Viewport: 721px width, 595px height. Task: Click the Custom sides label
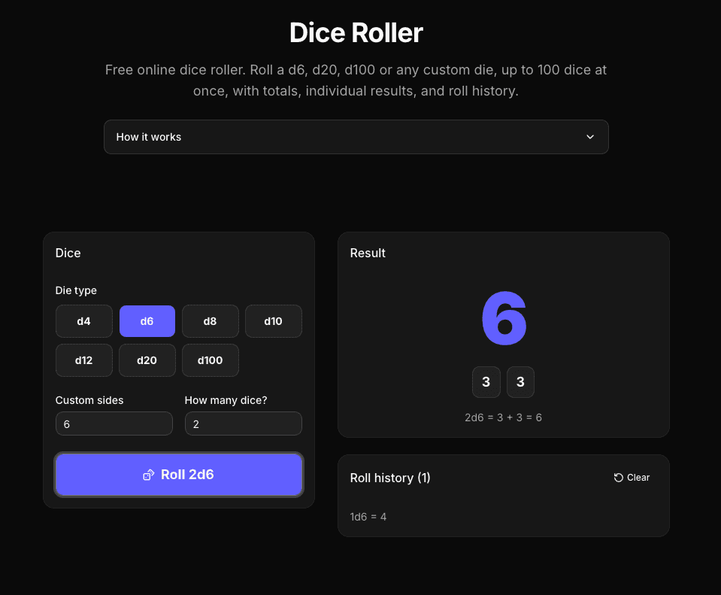tap(89, 400)
